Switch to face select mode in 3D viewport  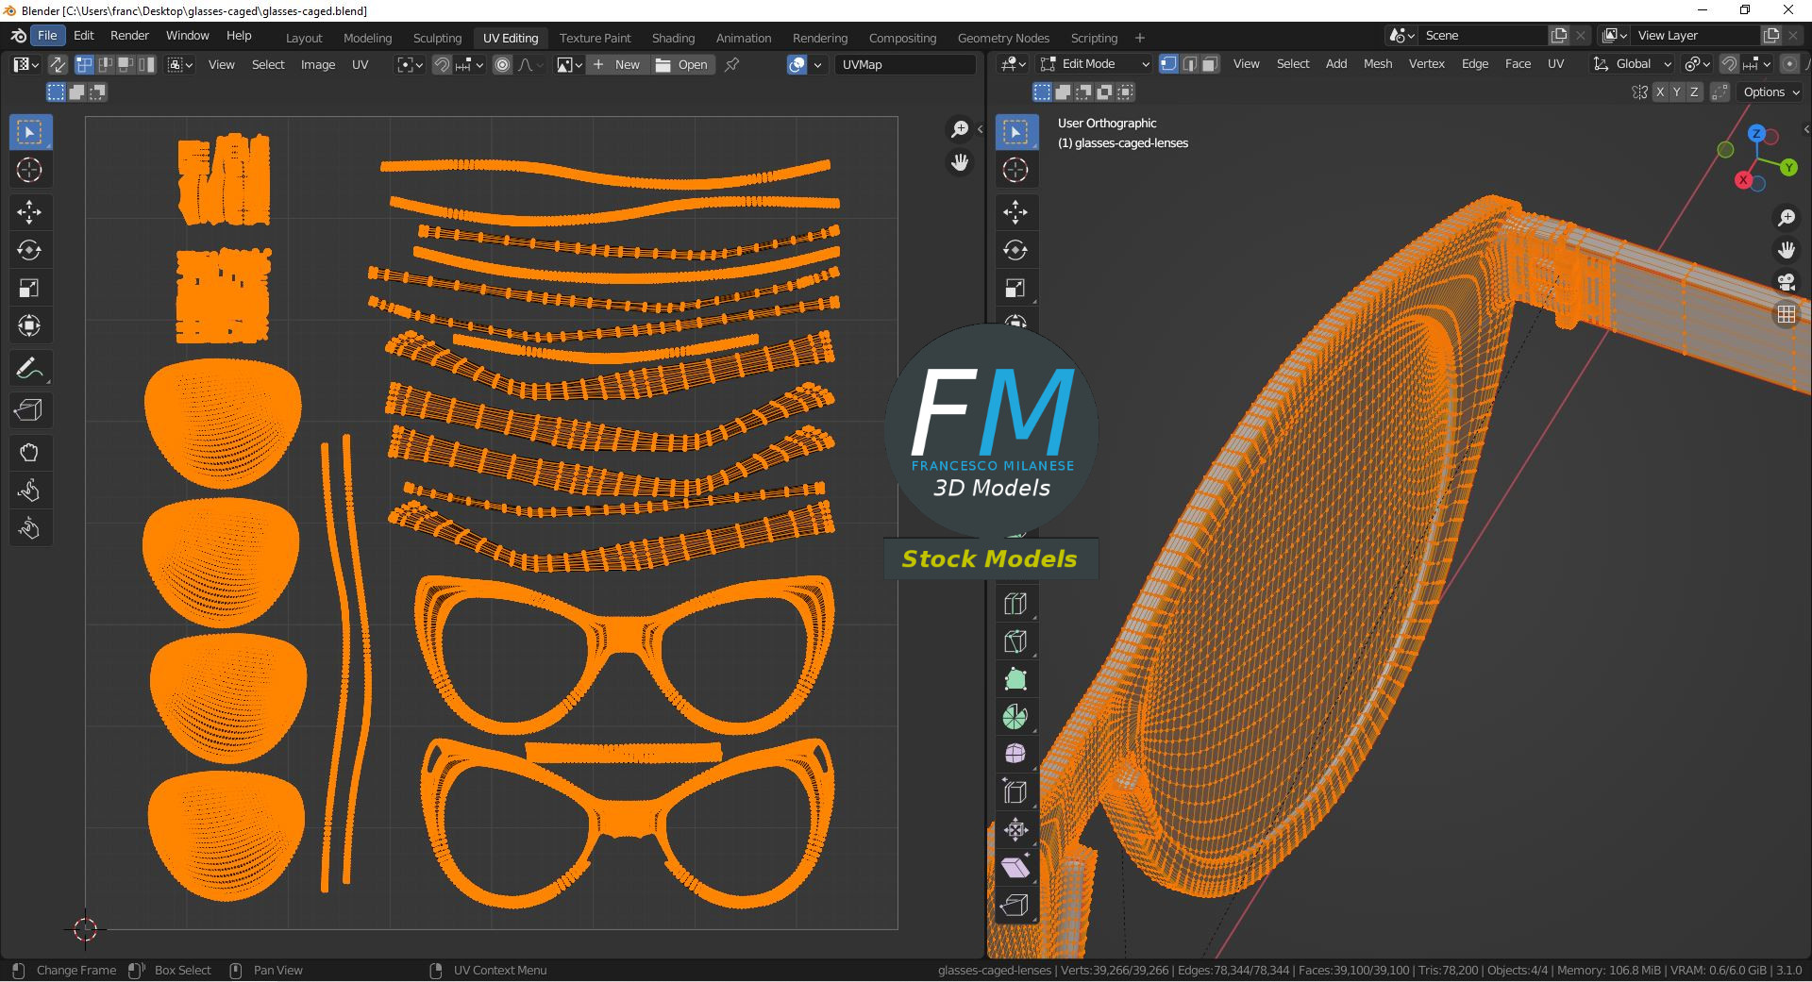click(1210, 64)
